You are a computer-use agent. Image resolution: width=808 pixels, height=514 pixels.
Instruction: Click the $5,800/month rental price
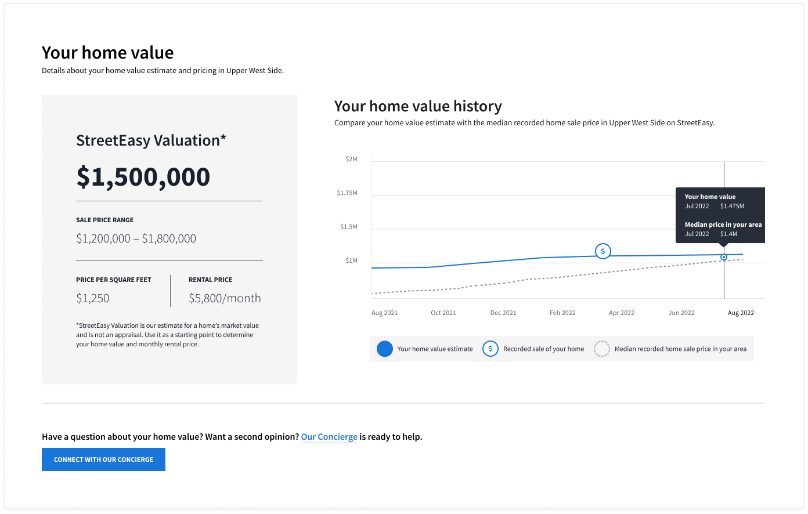pos(225,298)
